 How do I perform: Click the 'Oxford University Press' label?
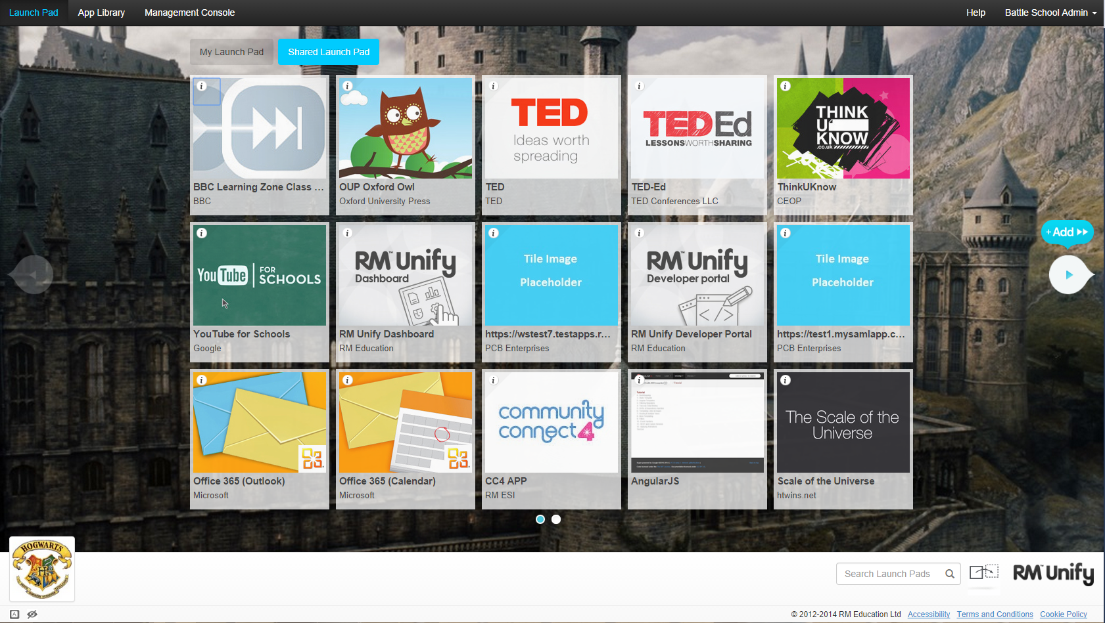(385, 202)
